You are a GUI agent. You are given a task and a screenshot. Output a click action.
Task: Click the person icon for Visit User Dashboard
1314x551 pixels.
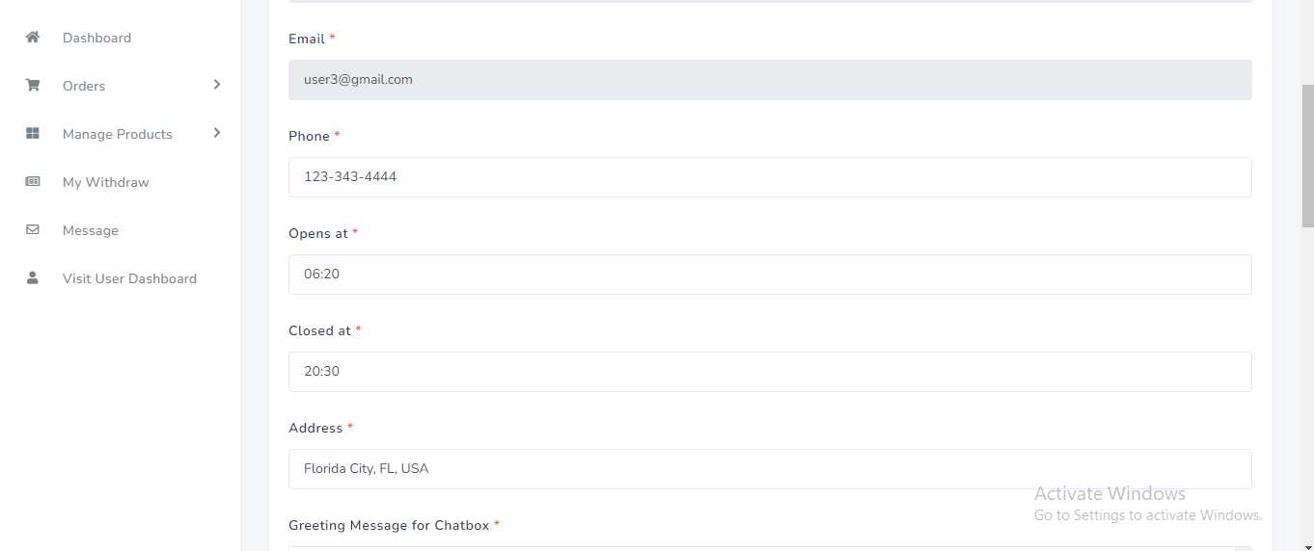coord(33,278)
